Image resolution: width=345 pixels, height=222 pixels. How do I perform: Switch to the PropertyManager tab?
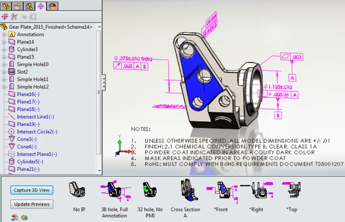pos(18,6)
